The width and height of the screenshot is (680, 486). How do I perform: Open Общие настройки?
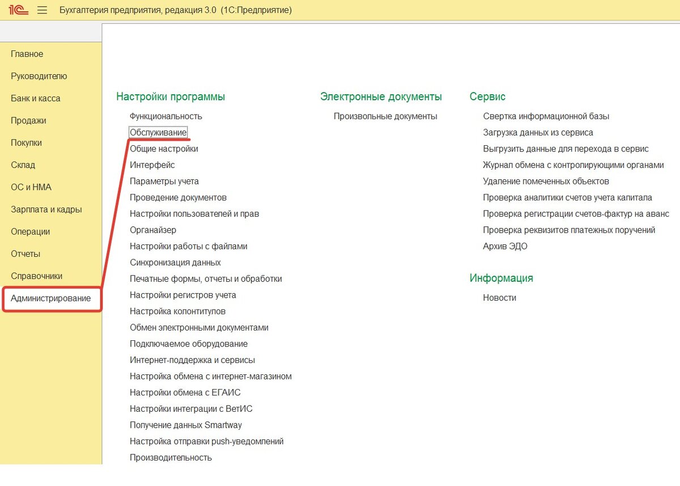(164, 149)
